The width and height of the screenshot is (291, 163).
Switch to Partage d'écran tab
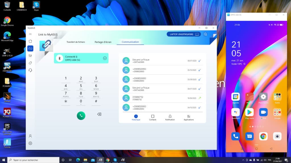pyautogui.click(x=103, y=42)
